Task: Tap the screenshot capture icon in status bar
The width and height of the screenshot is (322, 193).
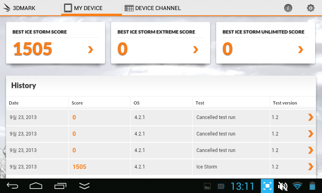Action: coord(267,186)
